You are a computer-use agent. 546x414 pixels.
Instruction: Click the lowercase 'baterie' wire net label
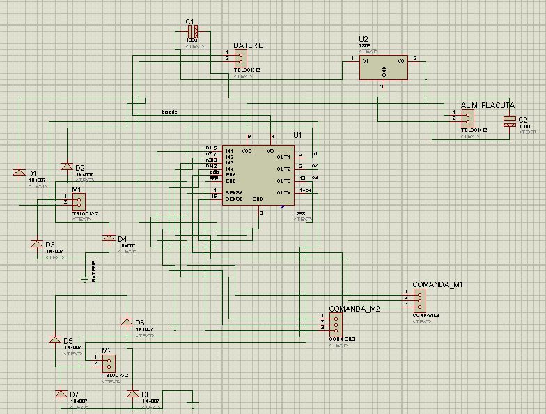[170, 112]
